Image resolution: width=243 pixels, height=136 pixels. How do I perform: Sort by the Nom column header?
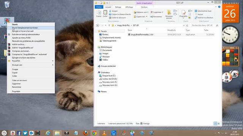point(130,30)
